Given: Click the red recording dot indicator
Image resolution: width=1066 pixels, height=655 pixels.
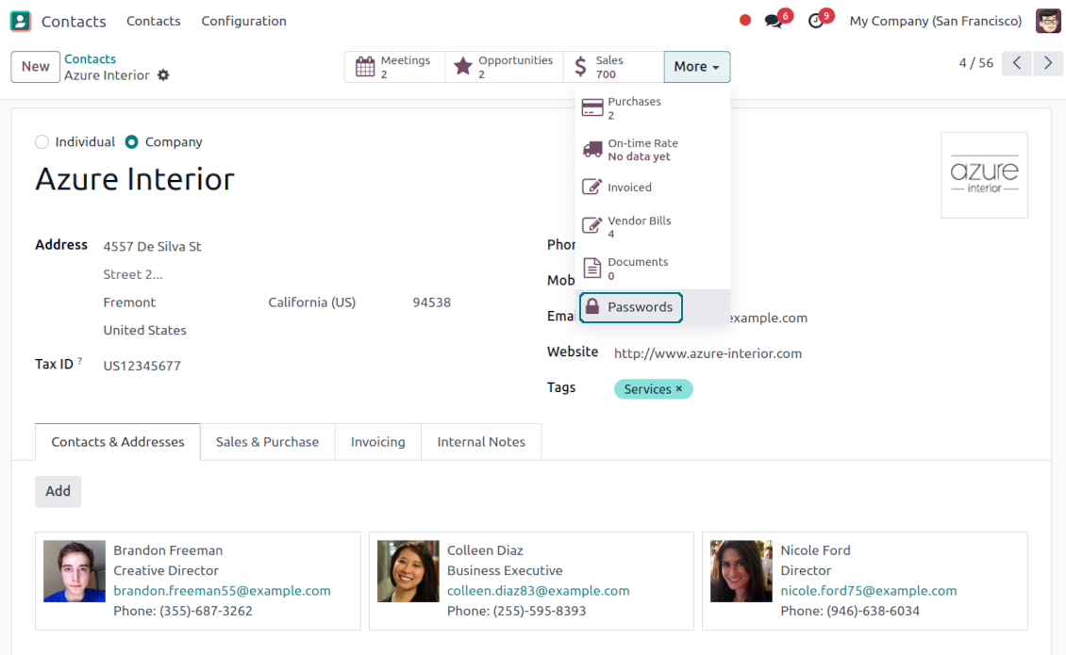Looking at the screenshot, I should click(745, 21).
